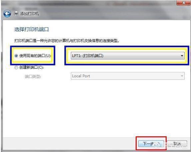Open the LPT1 printer port combo box

pyautogui.click(x=128, y=56)
